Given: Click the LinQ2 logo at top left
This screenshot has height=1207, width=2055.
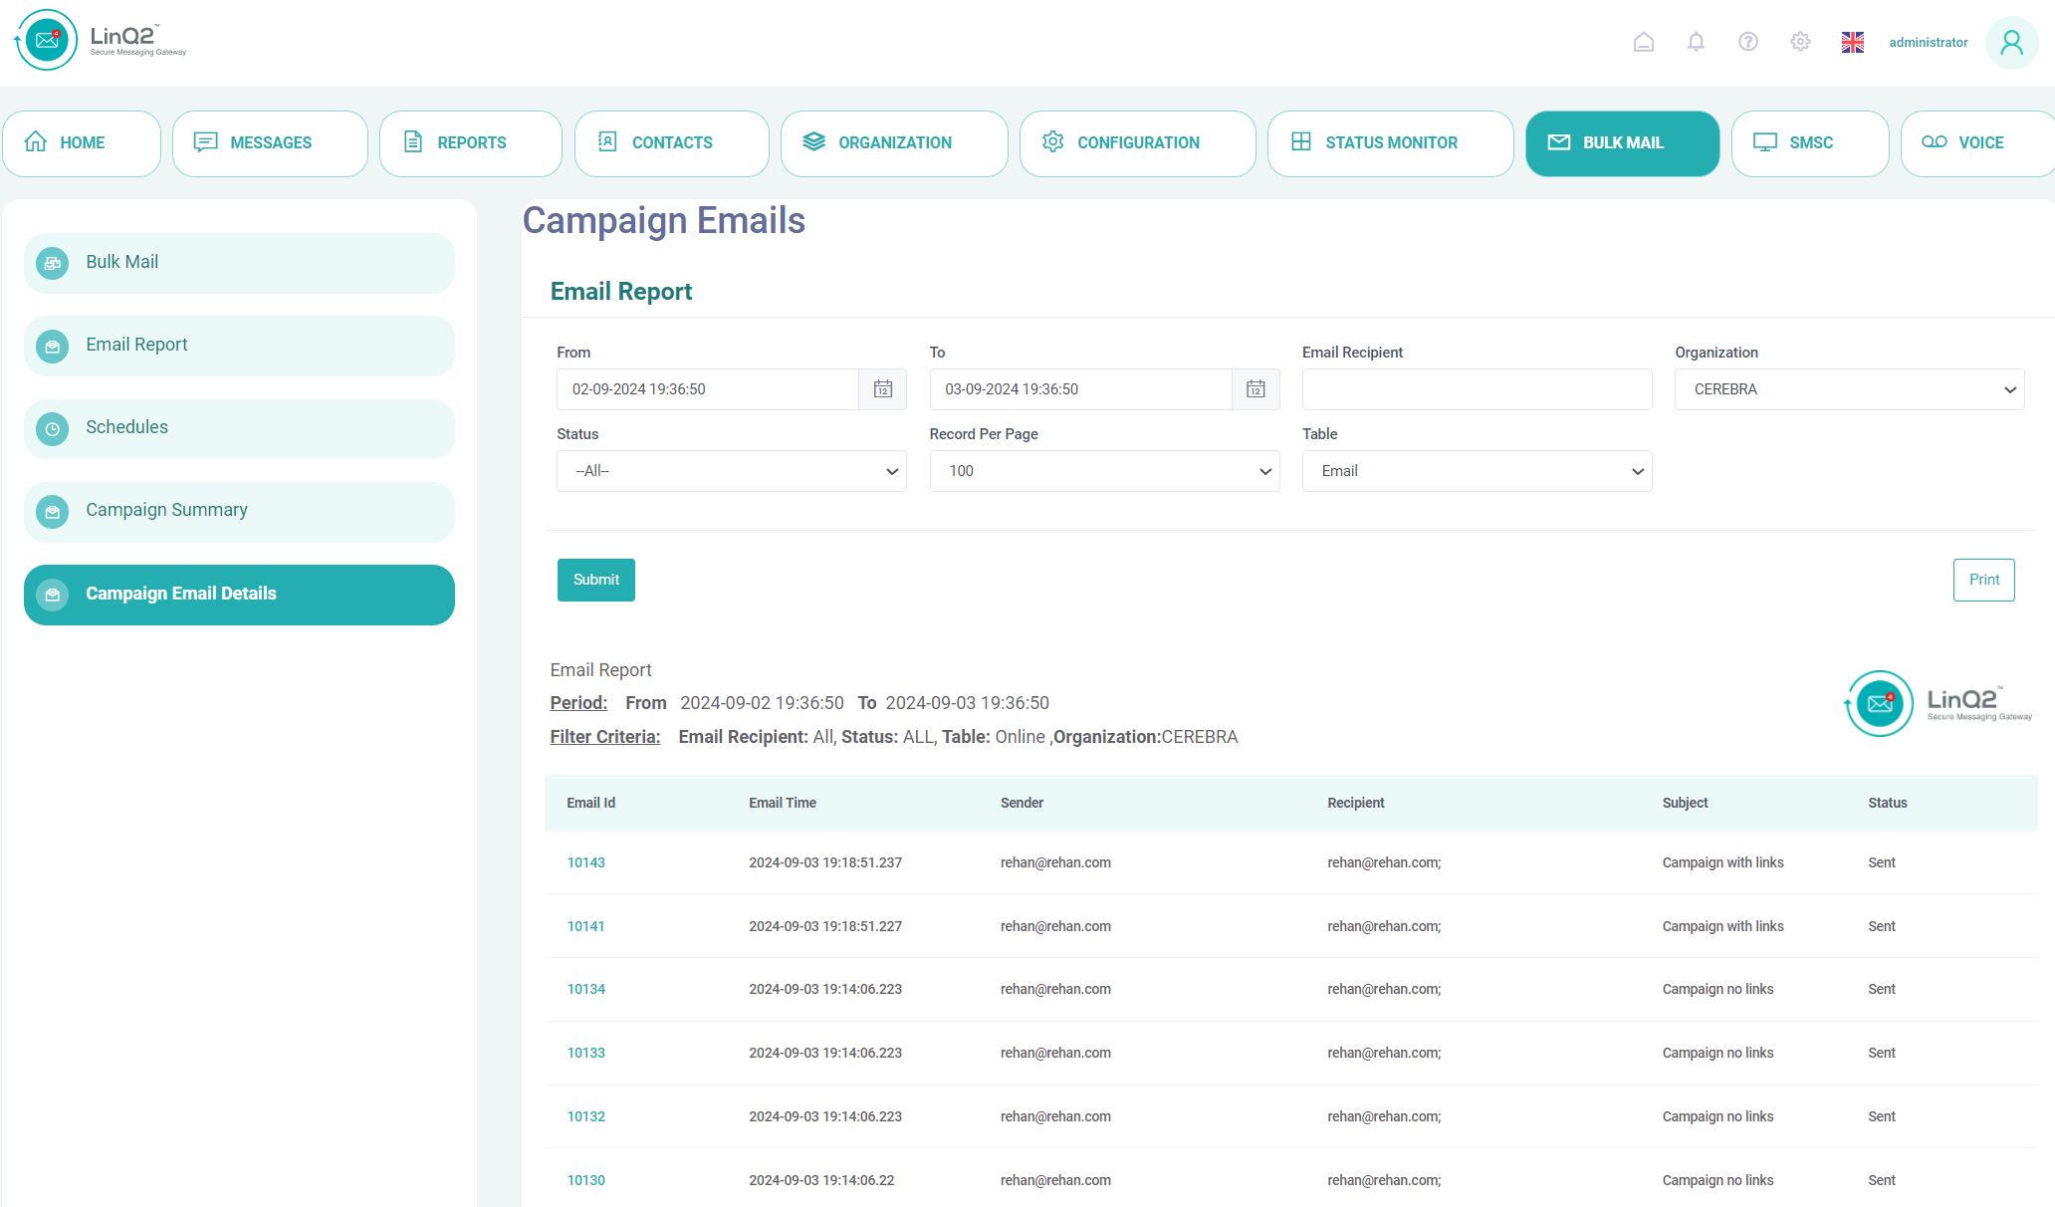Looking at the screenshot, I should (x=101, y=41).
